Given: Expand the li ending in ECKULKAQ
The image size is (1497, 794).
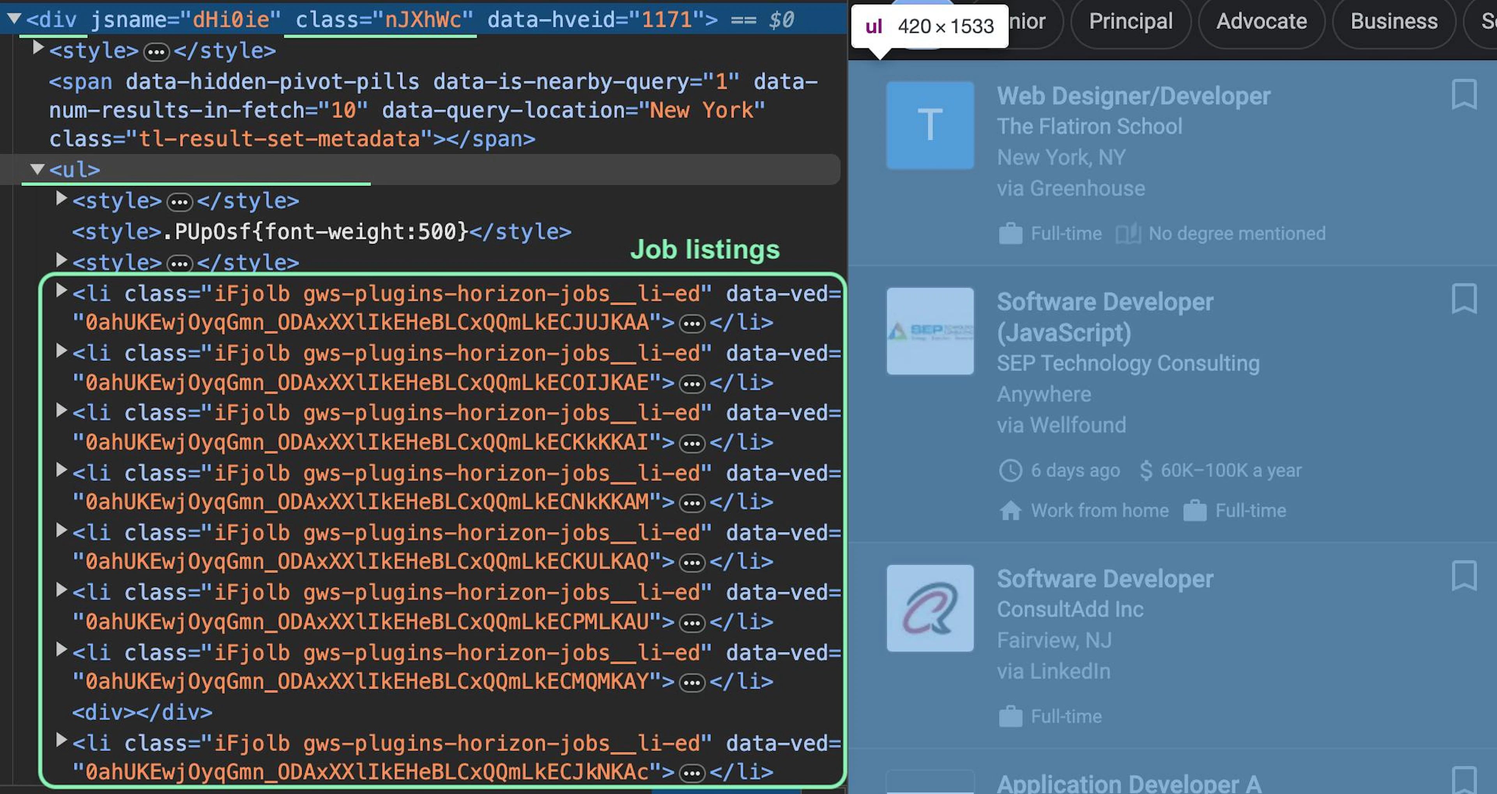Looking at the screenshot, I should pyautogui.click(x=61, y=530).
